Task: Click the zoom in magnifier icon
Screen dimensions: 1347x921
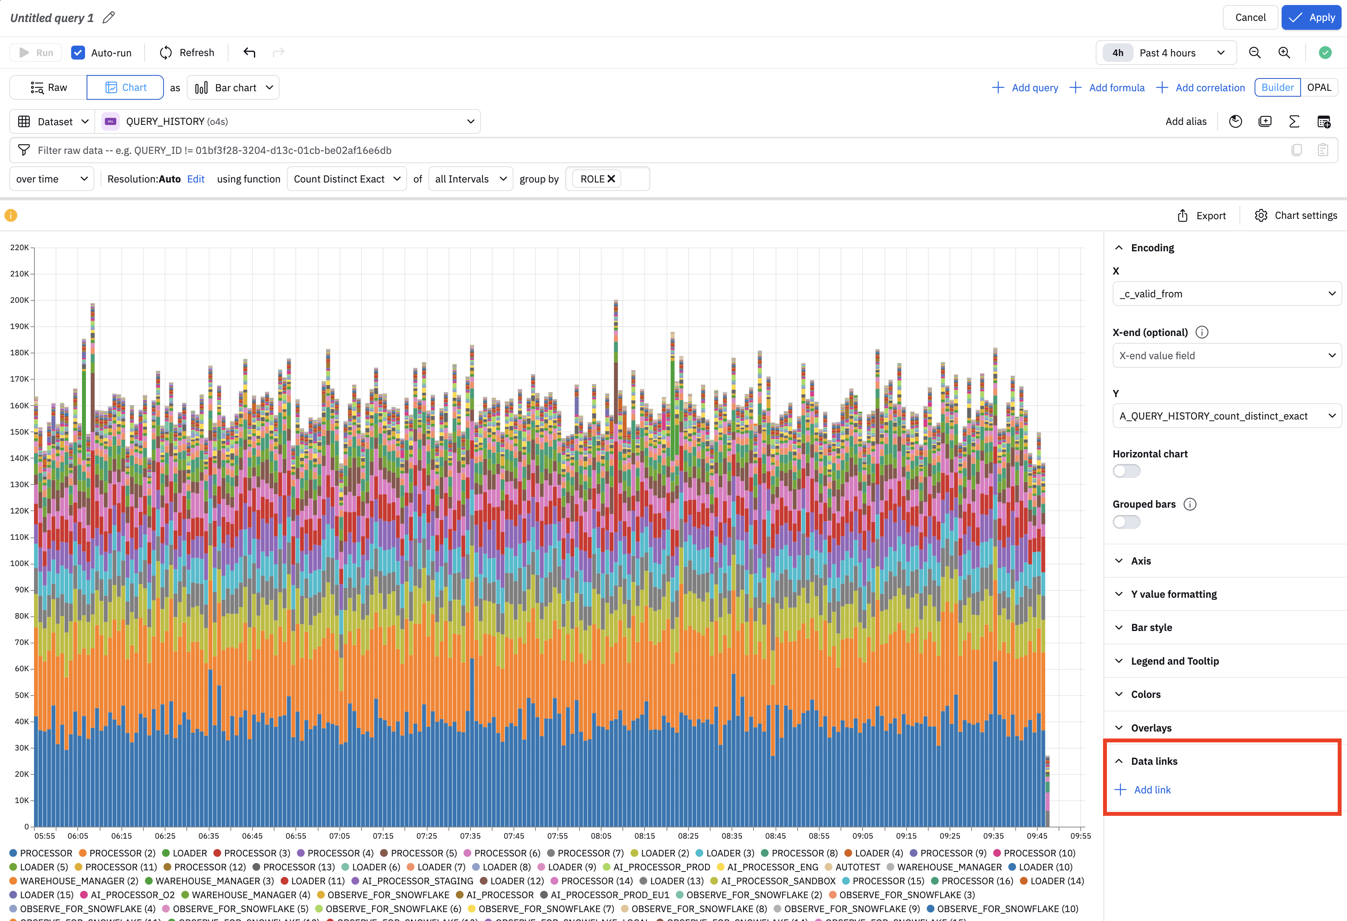Action: point(1284,53)
